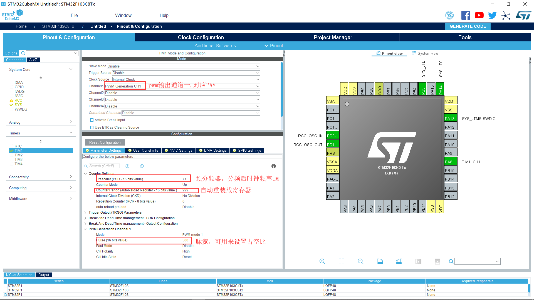This screenshot has width=534, height=300.
Task: Switch to the Clock Configuration tab
Action: (201, 37)
